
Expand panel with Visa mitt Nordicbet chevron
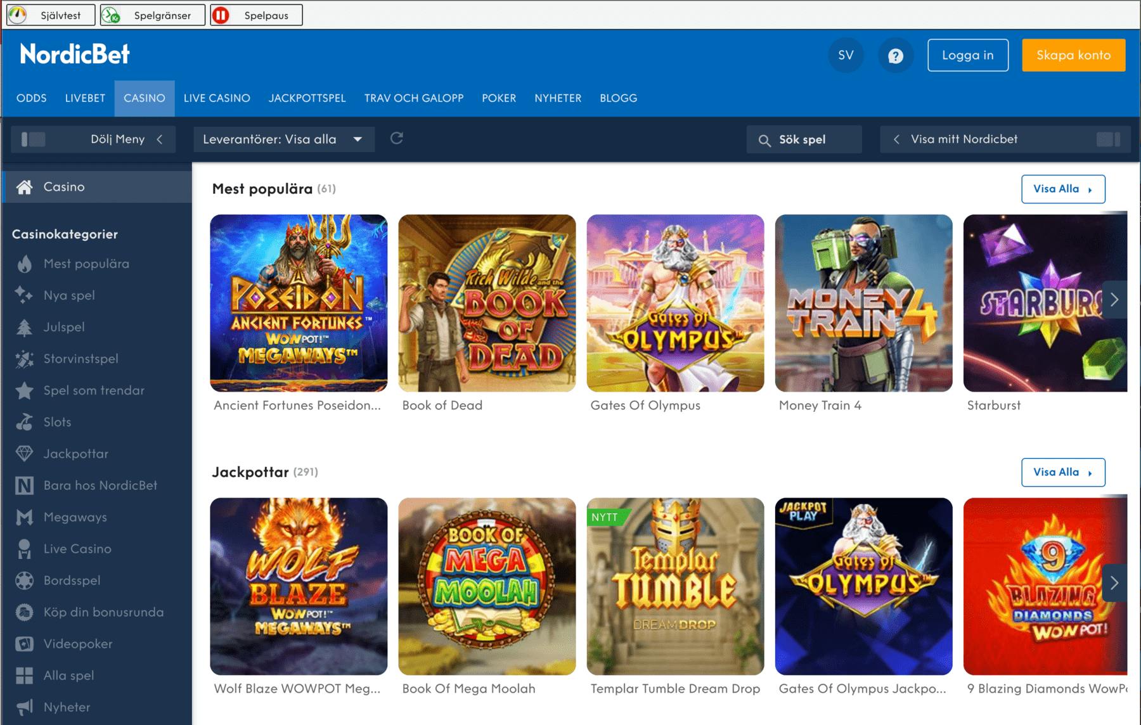(896, 139)
